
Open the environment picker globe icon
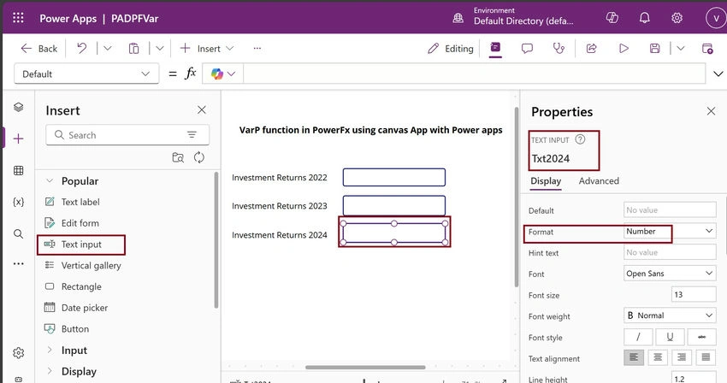458,18
